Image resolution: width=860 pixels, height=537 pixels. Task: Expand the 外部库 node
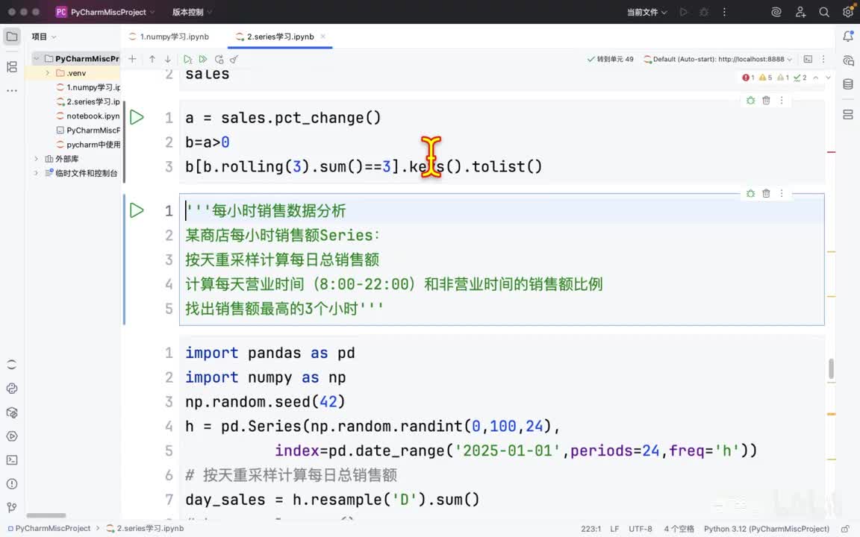click(36, 159)
